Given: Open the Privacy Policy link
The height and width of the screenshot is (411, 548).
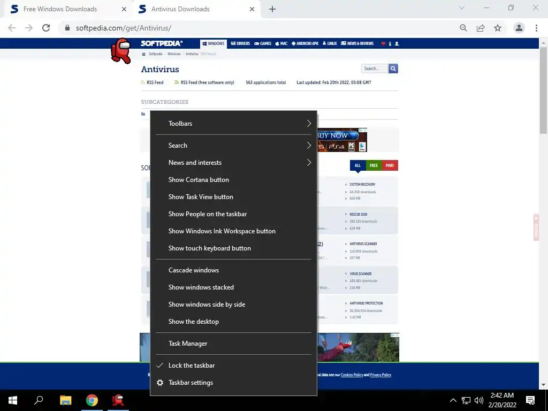Looking at the screenshot, I should [380, 375].
